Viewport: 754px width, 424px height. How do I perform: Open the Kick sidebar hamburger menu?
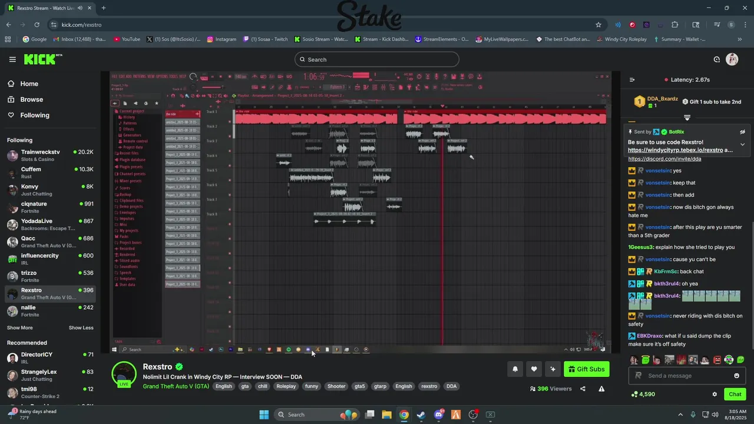[x=12, y=59]
